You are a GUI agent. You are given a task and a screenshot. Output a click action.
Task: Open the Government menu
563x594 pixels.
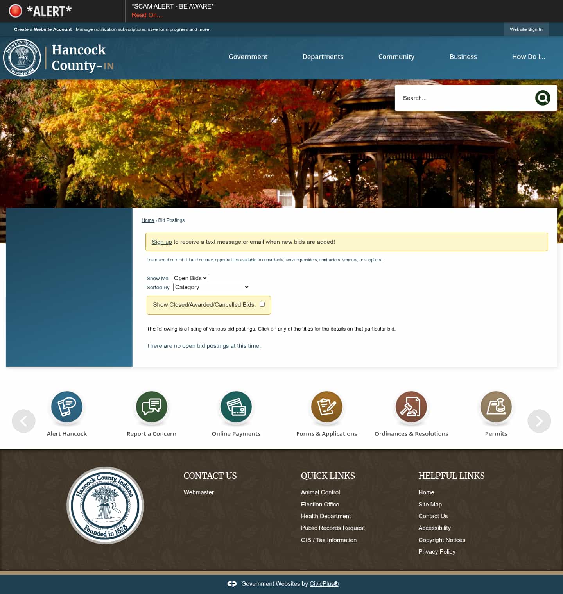point(248,57)
